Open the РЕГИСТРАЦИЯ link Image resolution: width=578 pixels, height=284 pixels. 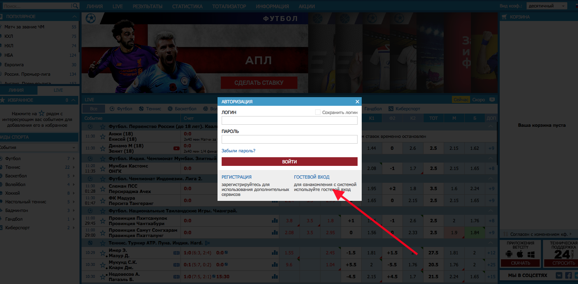click(x=236, y=177)
